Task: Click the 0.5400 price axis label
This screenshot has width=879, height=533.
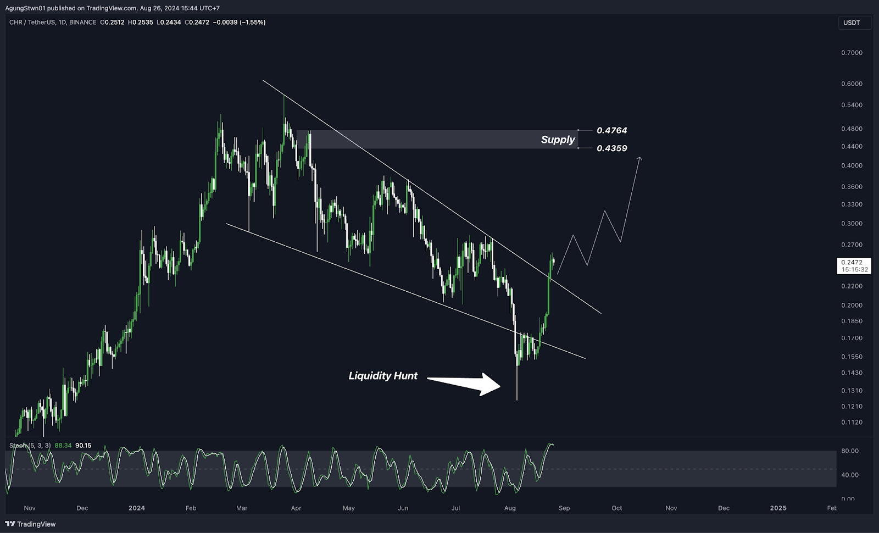Action: pyautogui.click(x=852, y=105)
